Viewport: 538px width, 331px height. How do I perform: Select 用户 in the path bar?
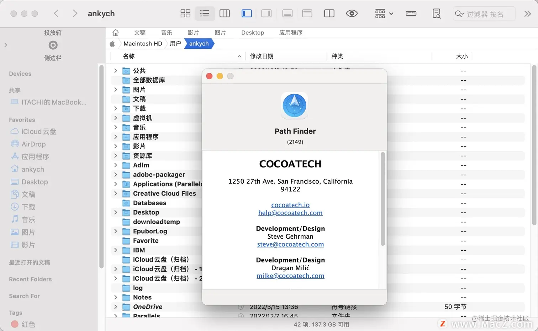click(x=175, y=44)
